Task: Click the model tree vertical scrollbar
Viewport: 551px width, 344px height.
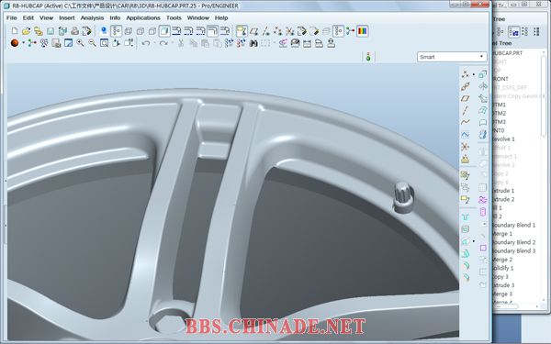Action: 544,175
